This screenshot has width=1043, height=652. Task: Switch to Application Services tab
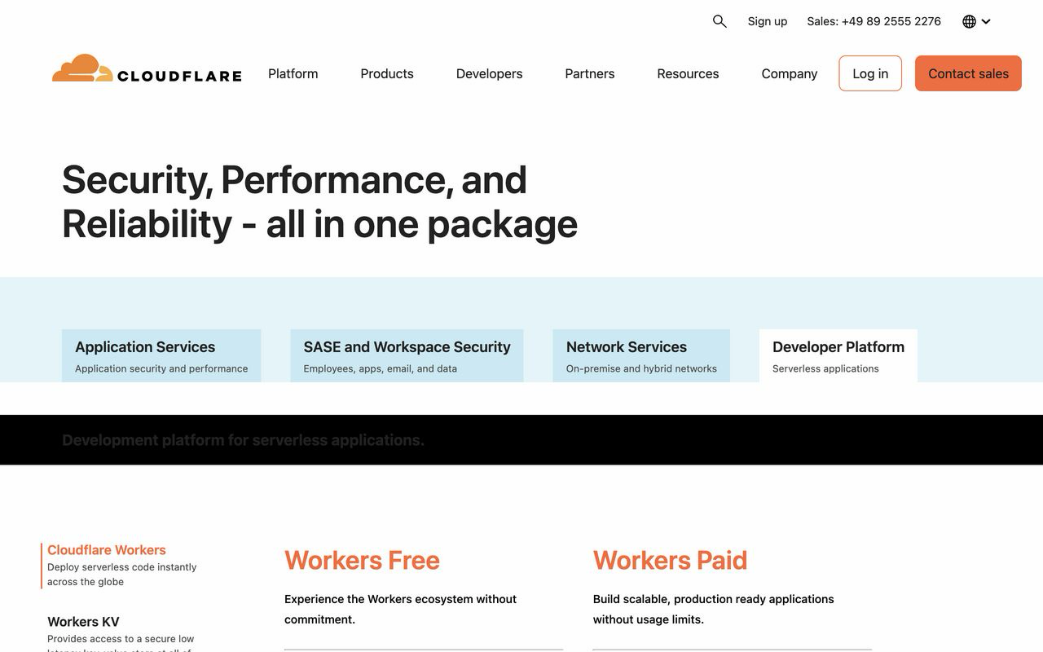[161, 356]
